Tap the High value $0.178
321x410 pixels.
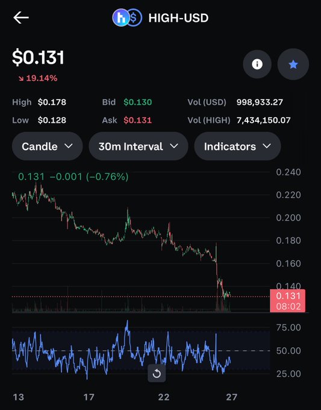click(52, 102)
